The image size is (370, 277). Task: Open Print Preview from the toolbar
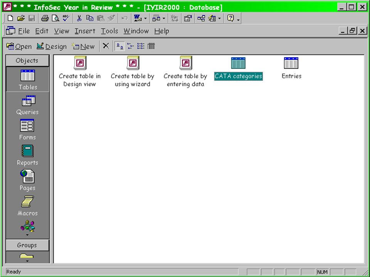[x=55, y=18]
